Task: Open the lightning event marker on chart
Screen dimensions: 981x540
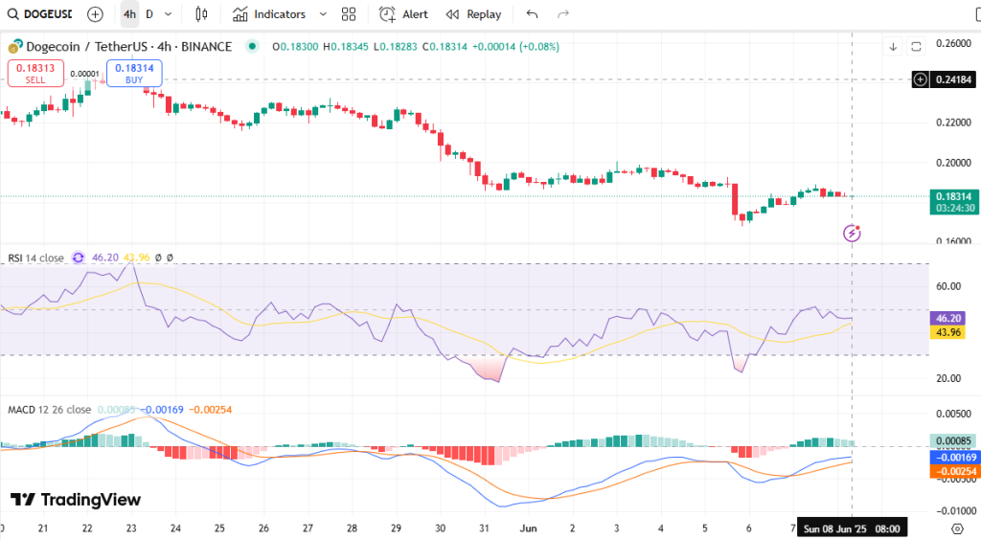Action: pyautogui.click(x=852, y=233)
